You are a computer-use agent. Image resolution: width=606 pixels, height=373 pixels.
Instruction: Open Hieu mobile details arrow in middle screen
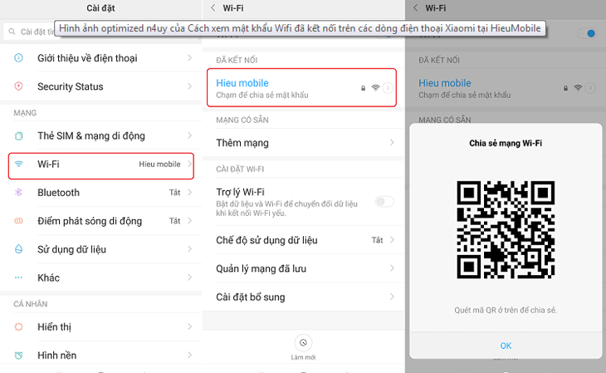(x=388, y=88)
